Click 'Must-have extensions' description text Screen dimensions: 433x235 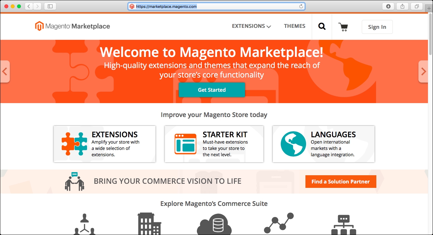[x=225, y=142]
